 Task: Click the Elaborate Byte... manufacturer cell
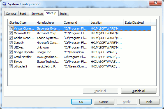pos(48,28)
